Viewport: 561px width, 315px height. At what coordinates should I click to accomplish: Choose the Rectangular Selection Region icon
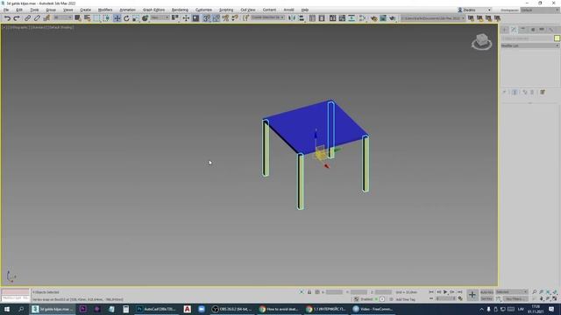[97, 17]
